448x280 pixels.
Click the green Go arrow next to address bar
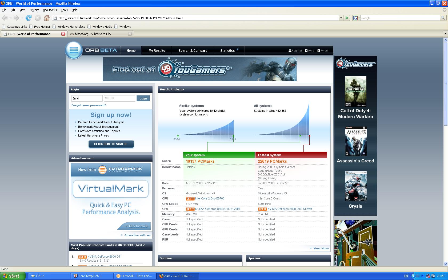coord(347,18)
